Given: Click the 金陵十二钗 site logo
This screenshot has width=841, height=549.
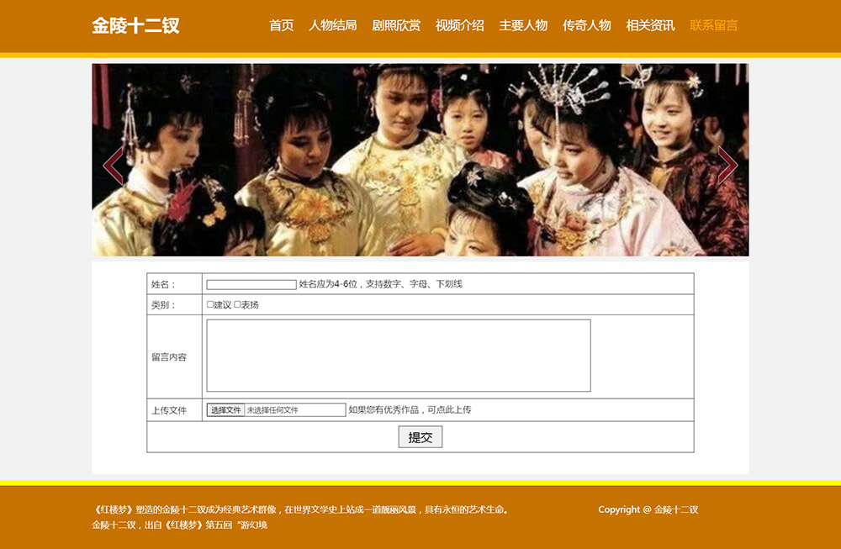Looking at the screenshot, I should pos(135,25).
